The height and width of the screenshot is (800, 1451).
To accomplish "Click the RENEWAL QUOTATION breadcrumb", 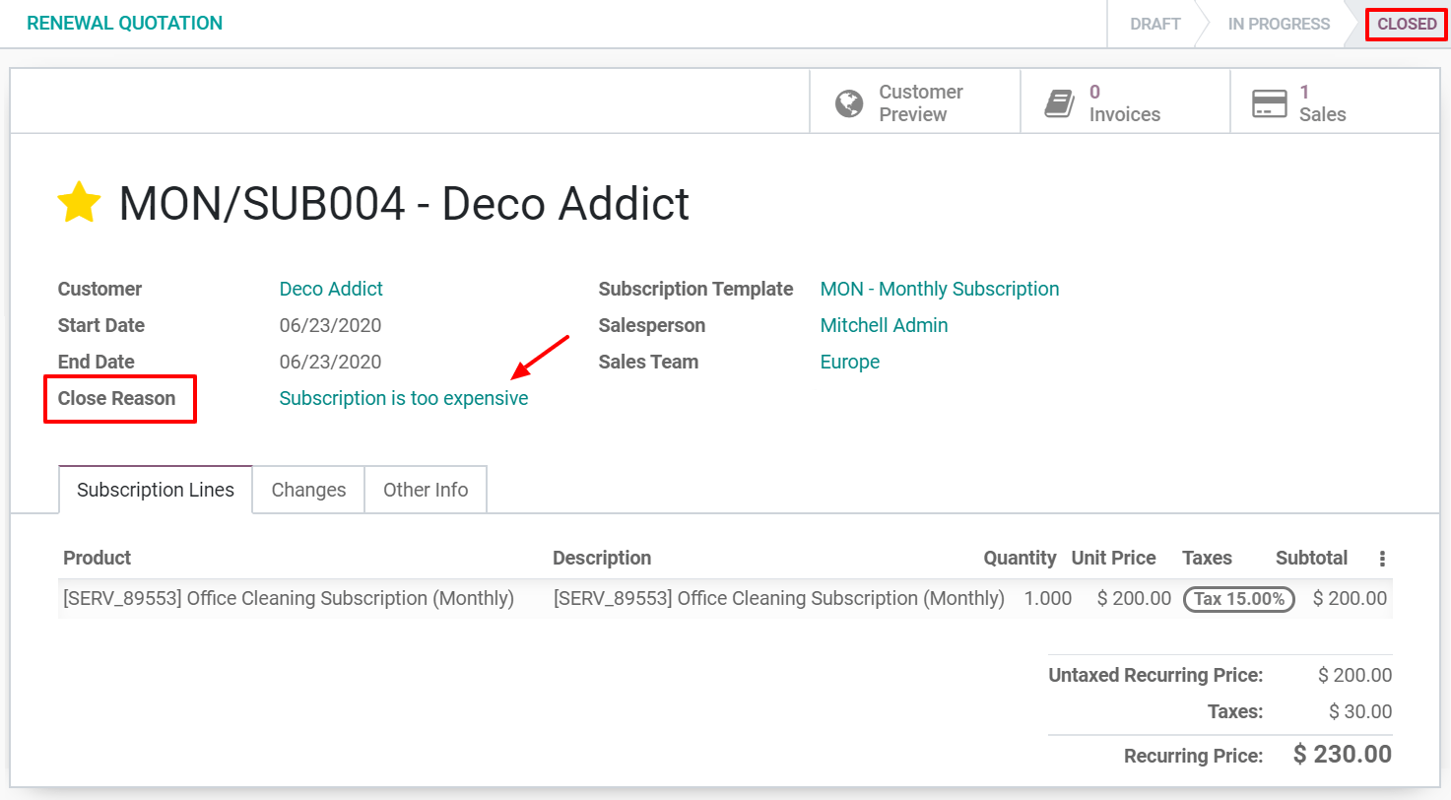I will (123, 22).
